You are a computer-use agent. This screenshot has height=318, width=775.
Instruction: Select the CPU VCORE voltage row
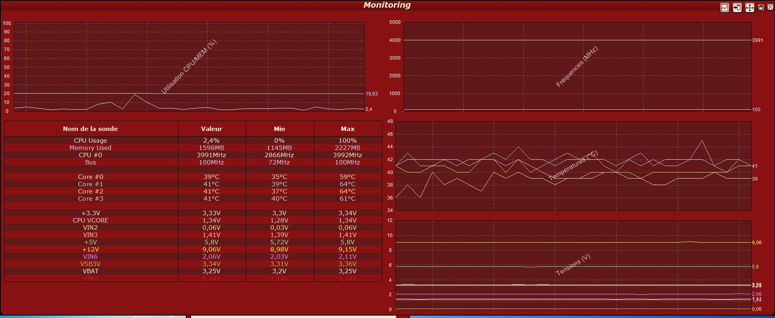[x=90, y=220]
